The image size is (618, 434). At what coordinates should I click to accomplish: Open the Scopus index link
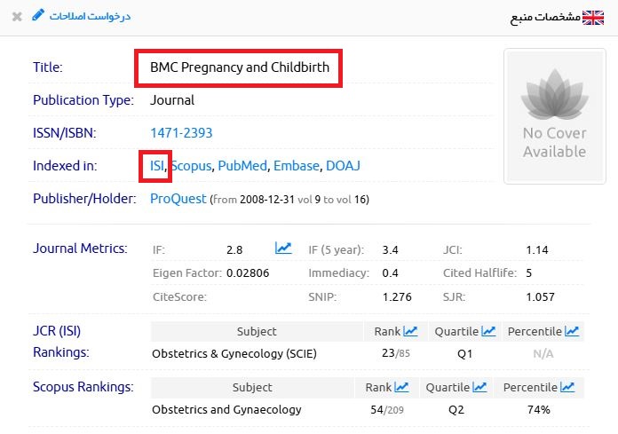191,166
